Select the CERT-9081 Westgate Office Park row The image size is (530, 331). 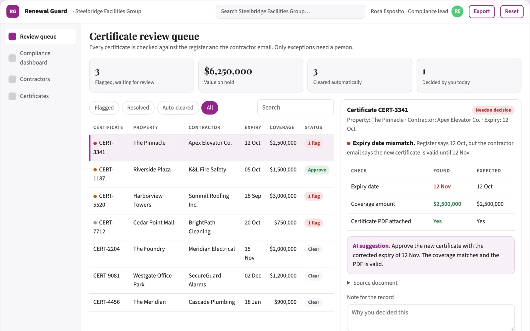click(x=211, y=280)
